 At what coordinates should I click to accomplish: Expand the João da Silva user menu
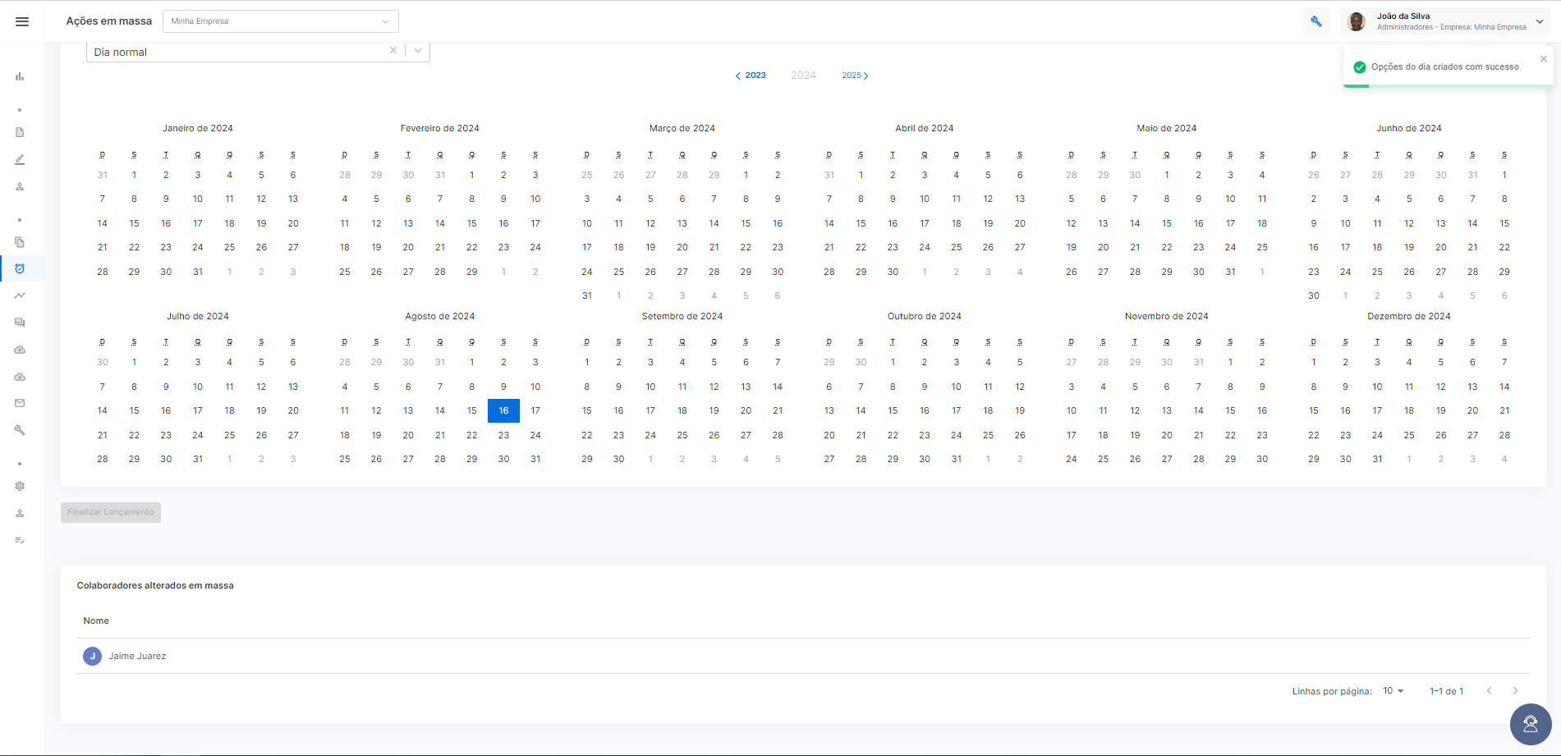(1540, 21)
